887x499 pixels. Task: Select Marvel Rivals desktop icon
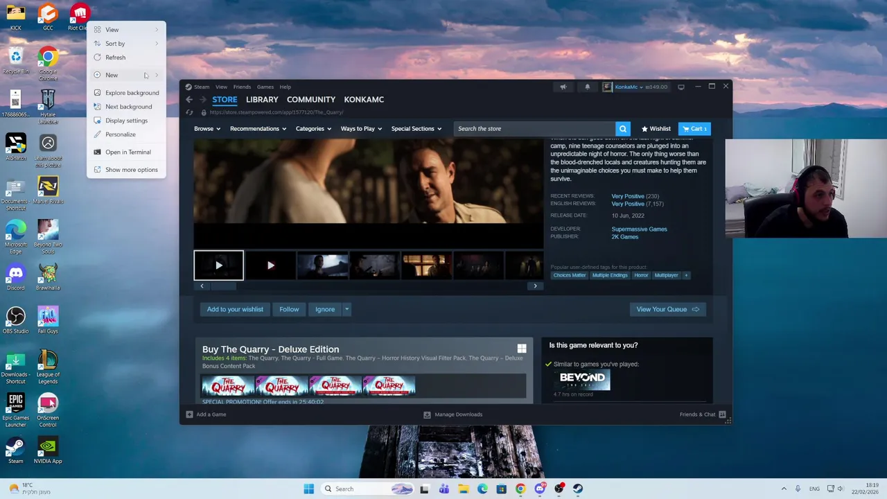click(x=48, y=191)
